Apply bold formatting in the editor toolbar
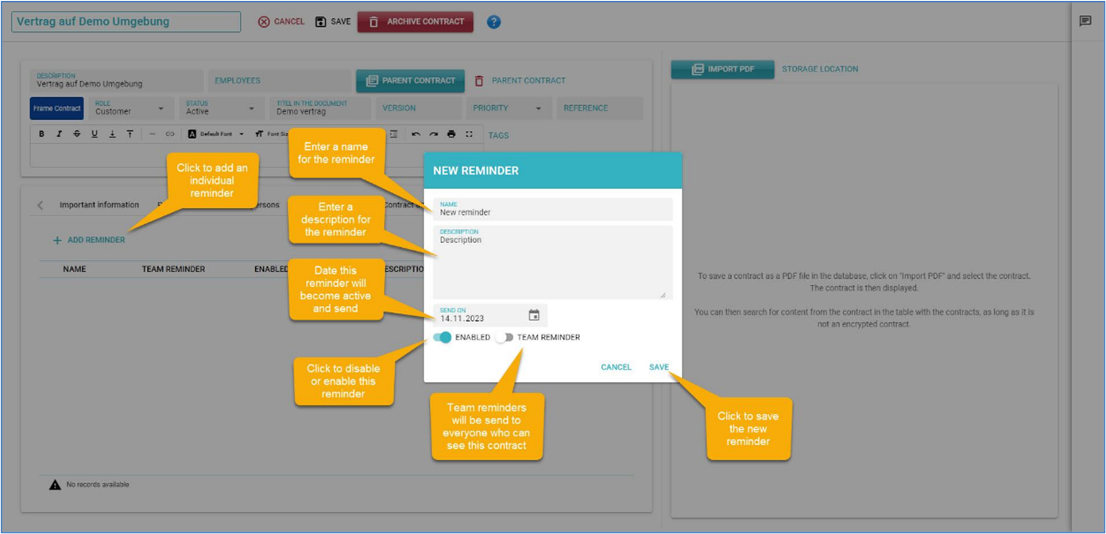 tap(41, 134)
